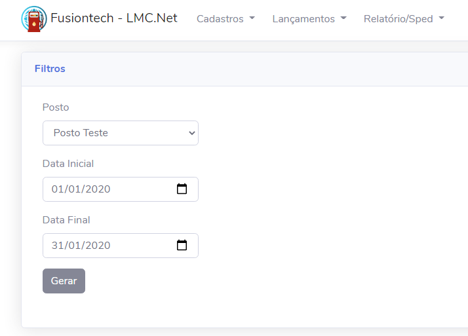Click the Data Final label
This screenshot has height=336, width=468.
click(66, 220)
